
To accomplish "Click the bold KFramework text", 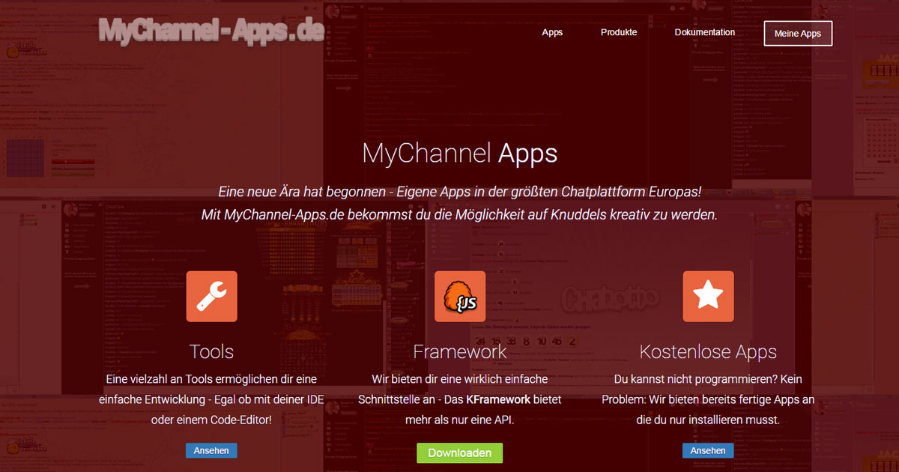I will (x=498, y=400).
